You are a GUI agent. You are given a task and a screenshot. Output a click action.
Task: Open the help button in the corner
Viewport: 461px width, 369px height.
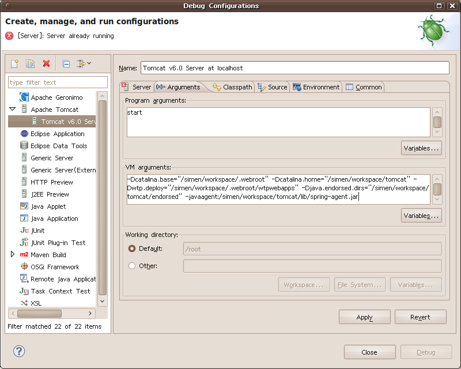(x=19, y=351)
